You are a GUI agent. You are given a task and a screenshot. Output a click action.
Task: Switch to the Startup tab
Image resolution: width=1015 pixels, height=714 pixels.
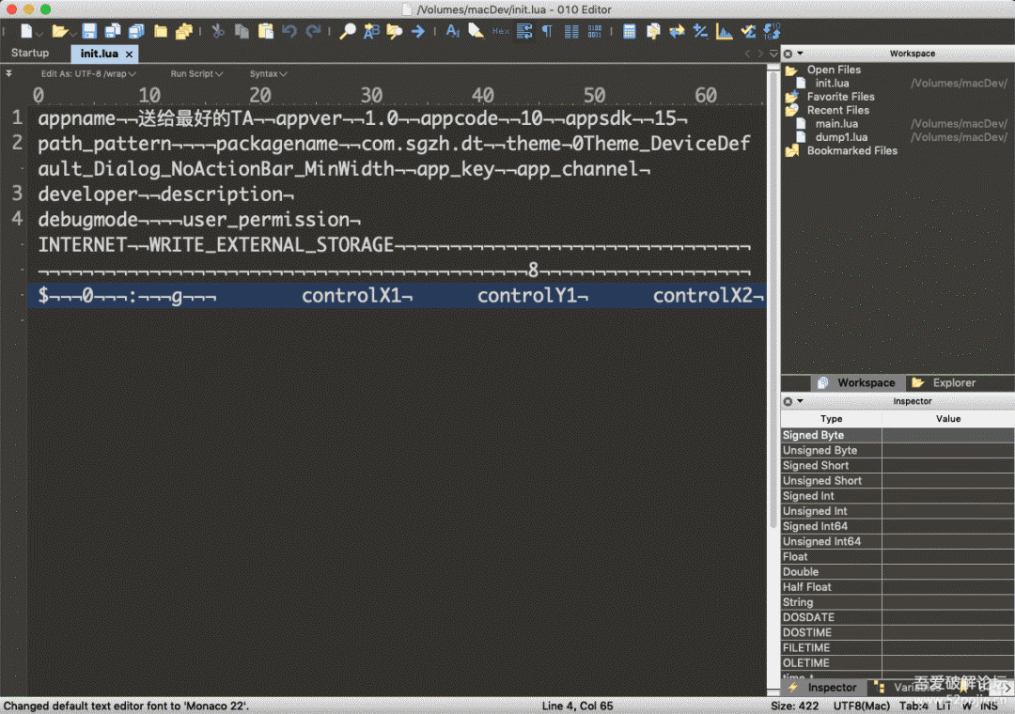(x=30, y=53)
